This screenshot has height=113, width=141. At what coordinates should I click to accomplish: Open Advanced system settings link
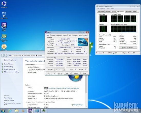[12, 72]
